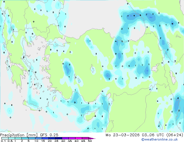
Task: Click the 0.1–0.5 mm legend color box
Action: [5, 138]
